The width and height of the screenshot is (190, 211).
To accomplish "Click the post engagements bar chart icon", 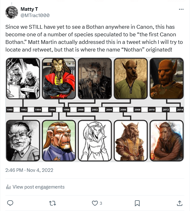I will (x=8, y=187).
